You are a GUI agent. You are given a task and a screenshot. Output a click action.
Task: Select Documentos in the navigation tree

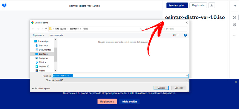[43, 50]
